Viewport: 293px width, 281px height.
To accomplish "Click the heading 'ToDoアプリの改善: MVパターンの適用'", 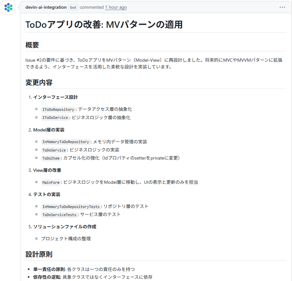I will pos(104,25).
